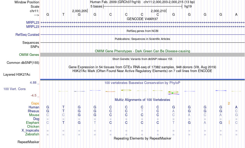
Task: Click the A base in the reference sequence row
Action: (236, 14)
